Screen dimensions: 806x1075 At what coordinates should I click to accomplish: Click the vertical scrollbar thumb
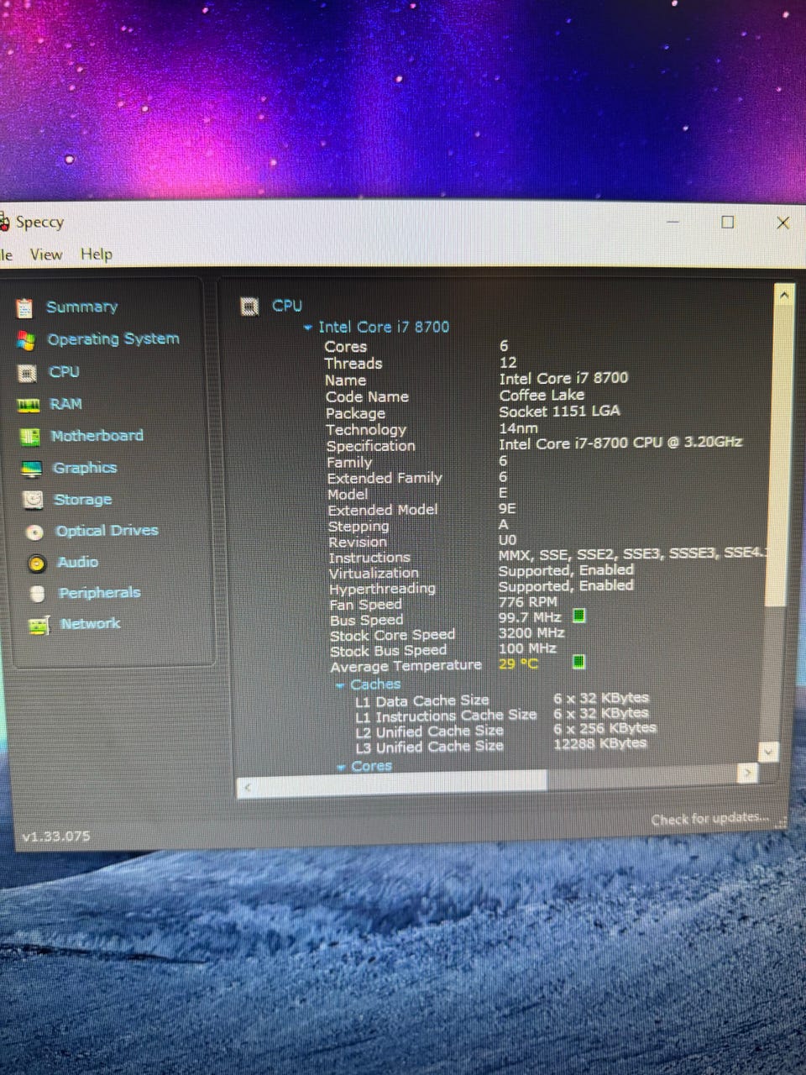[x=780, y=456]
